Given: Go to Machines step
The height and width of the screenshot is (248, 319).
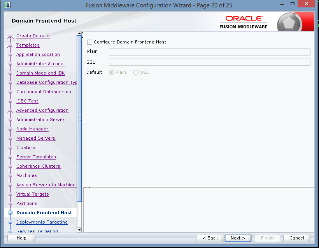Looking at the screenshot, I should [27, 176].
